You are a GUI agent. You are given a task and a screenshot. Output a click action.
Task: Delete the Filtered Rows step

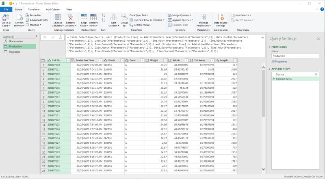pyautogui.click(x=274, y=79)
